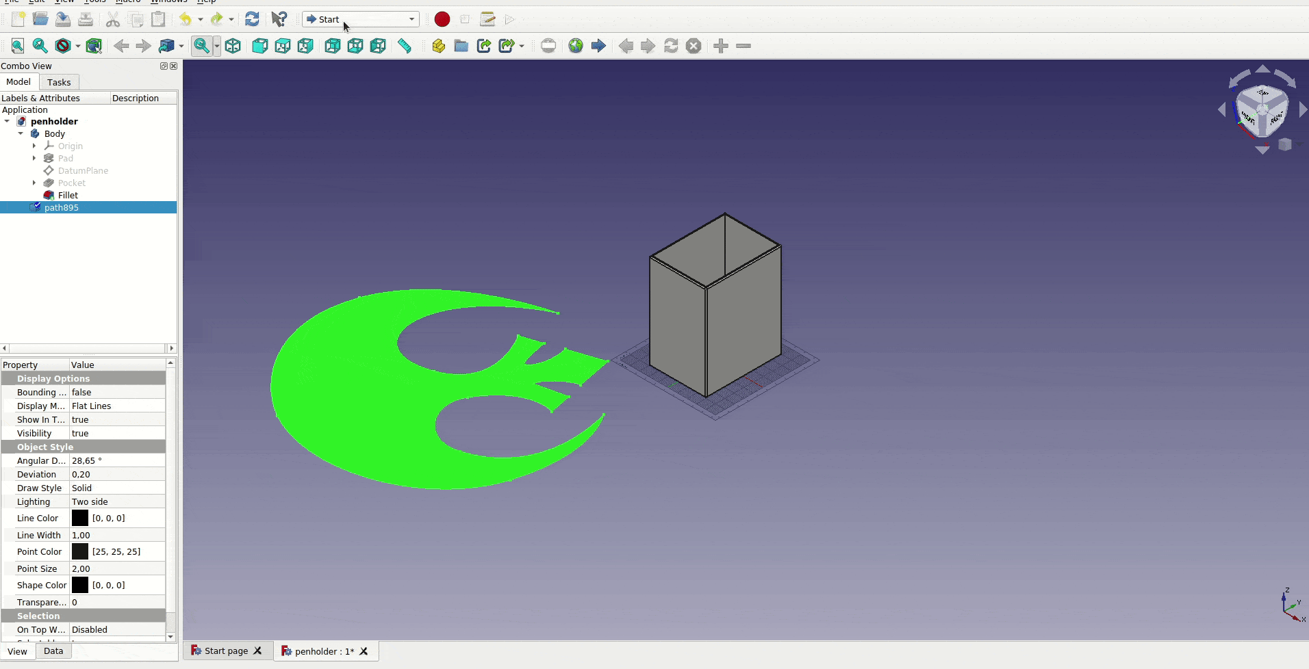Switch to the penholder : 1* document tab
Viewport: 1309px width, 669px height.
click(325, 651)
